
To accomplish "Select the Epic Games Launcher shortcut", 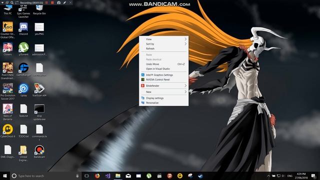I will 23,12.
